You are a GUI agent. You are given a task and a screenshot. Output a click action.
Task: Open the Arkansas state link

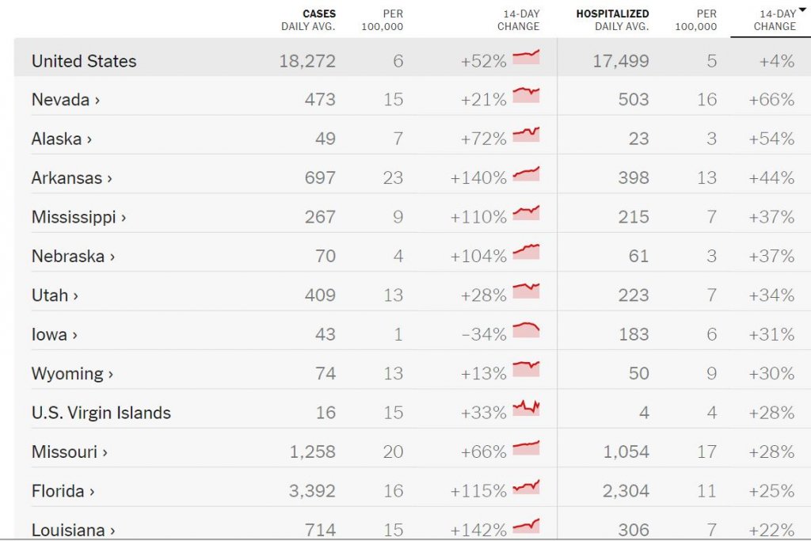(x=71, y=178)
